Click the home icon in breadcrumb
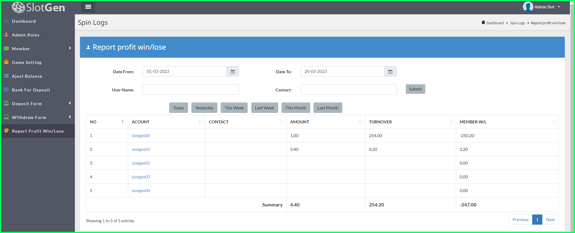 (483, 22)
